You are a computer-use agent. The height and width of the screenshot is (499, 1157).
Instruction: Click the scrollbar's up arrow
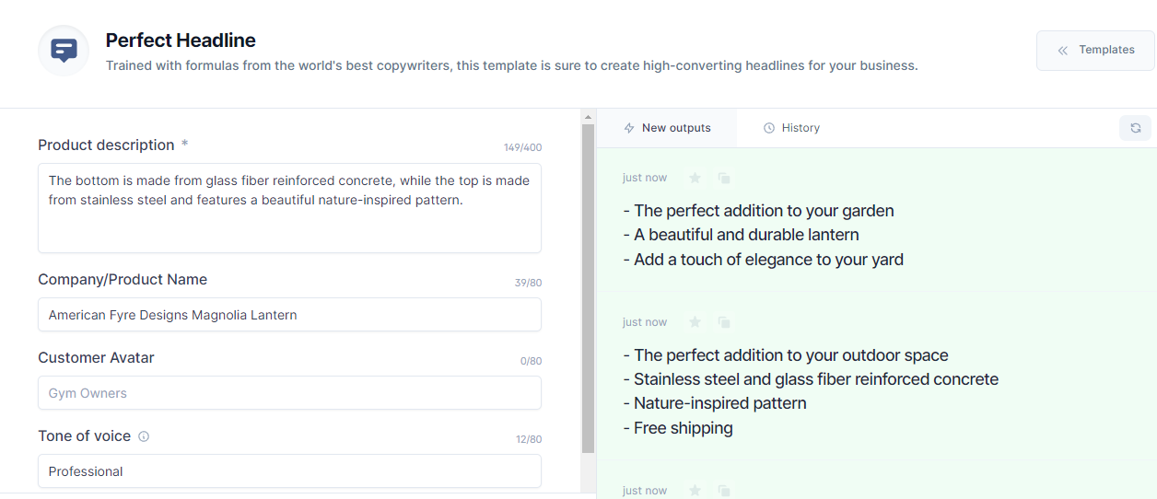589,116
